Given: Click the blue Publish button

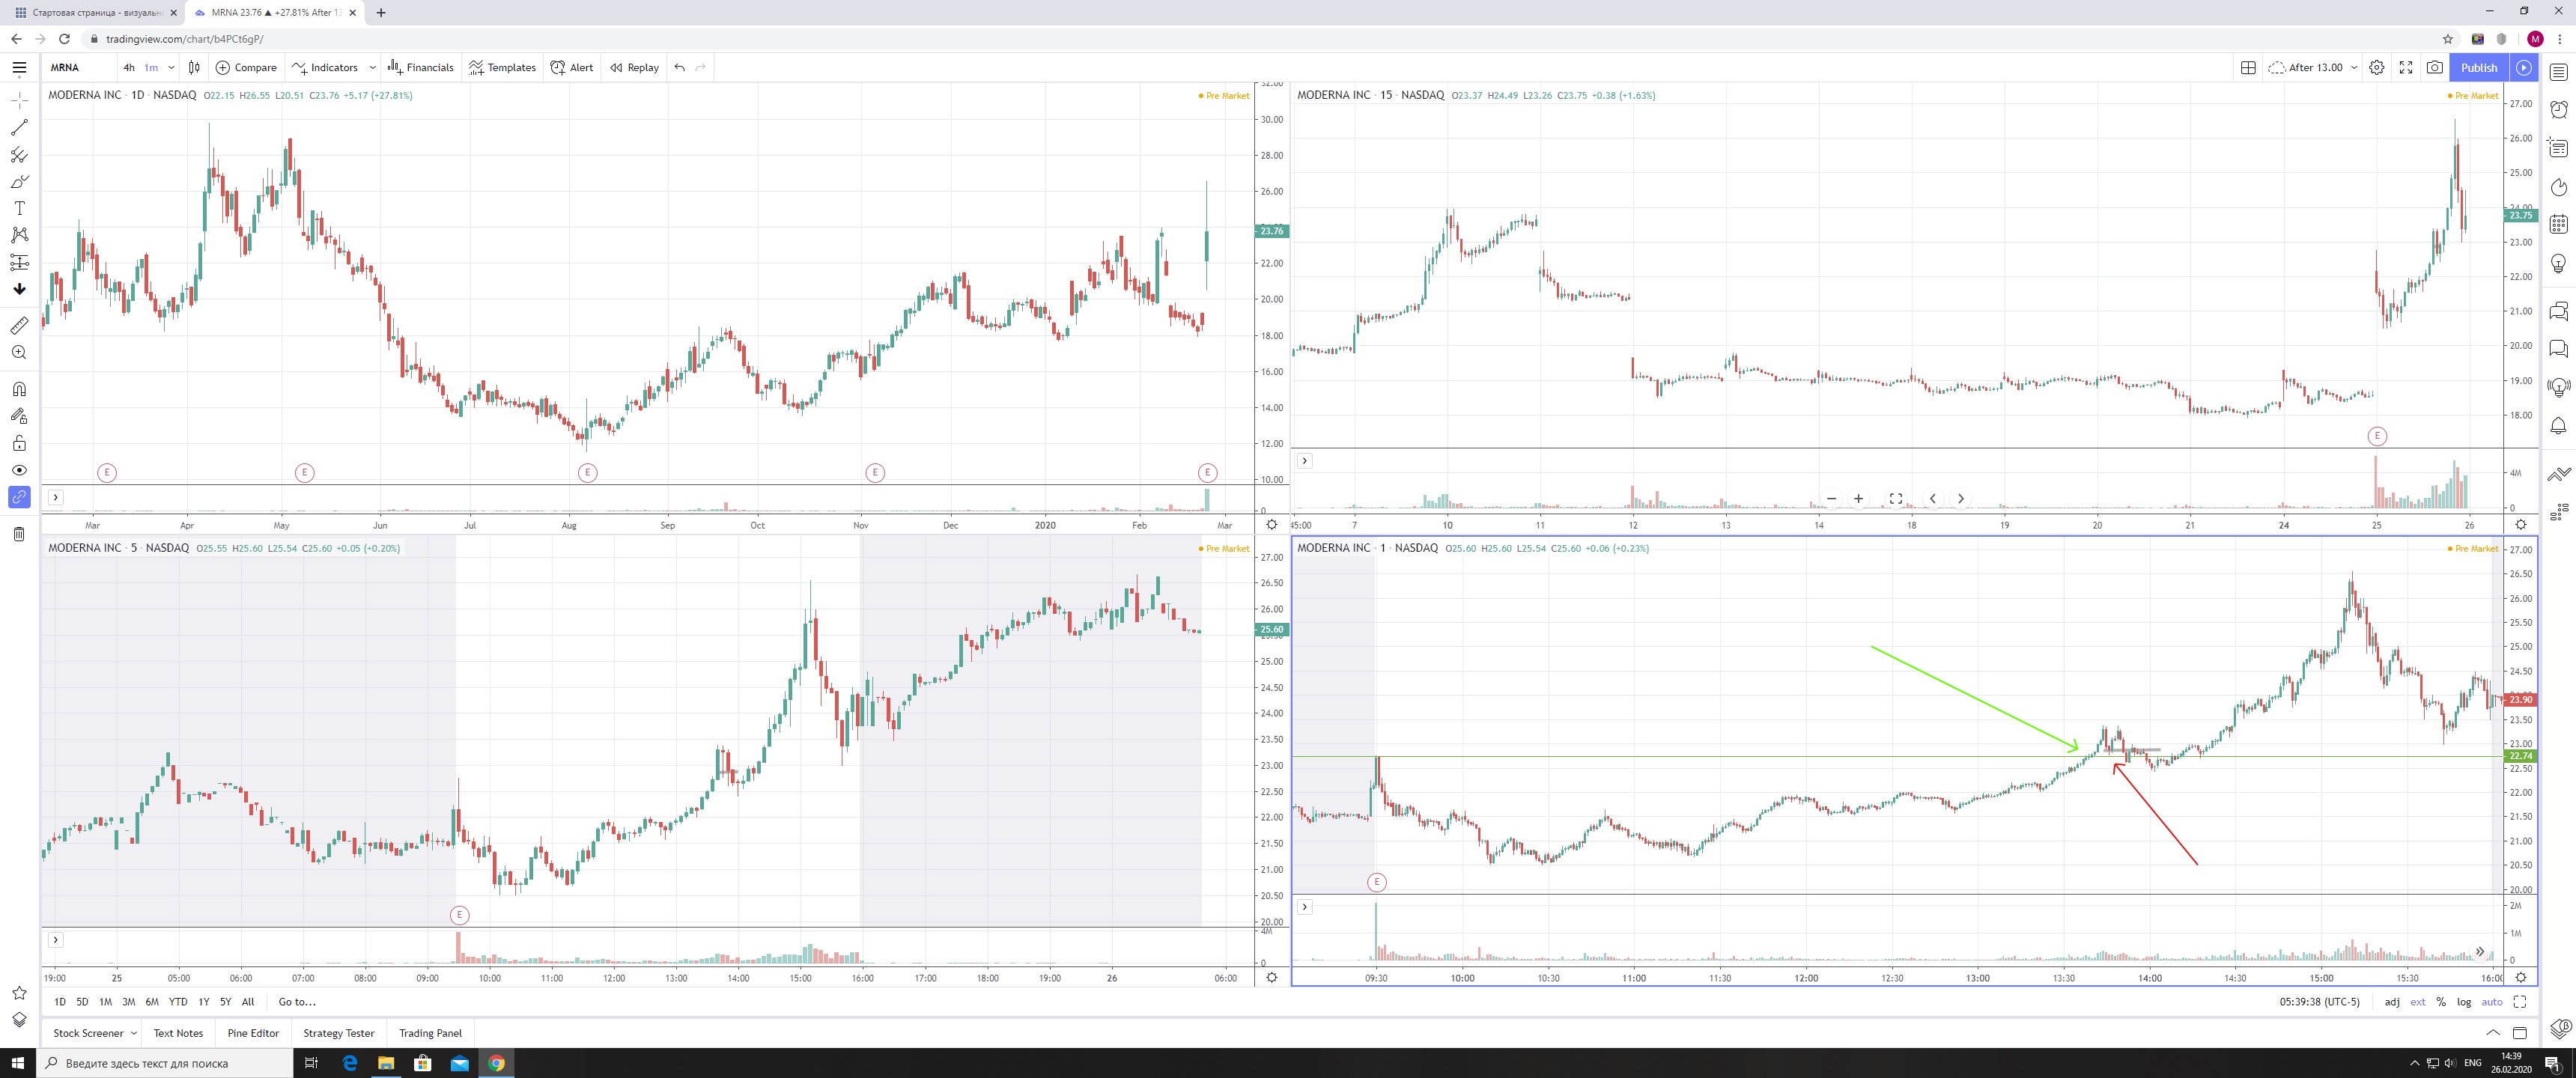Looking at the screenshot, I should (x=2479, y=67).
